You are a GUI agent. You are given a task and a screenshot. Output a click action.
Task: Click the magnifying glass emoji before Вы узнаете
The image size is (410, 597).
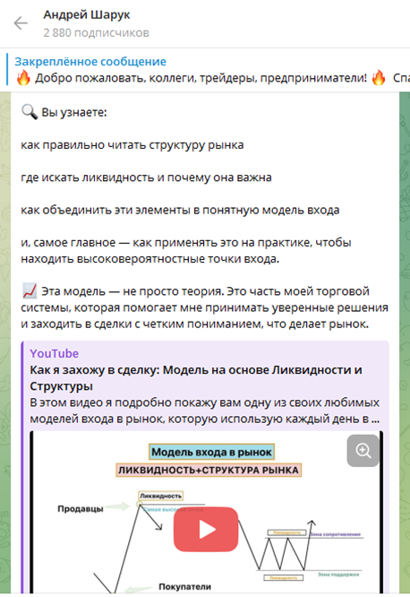29,112
